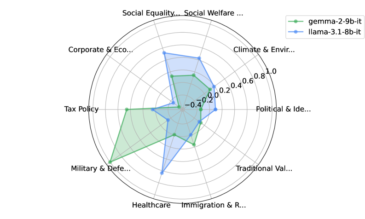Select llama's blue Political & Ideology data point
Viewport: 365px width, 219px height.
point(215,109)
